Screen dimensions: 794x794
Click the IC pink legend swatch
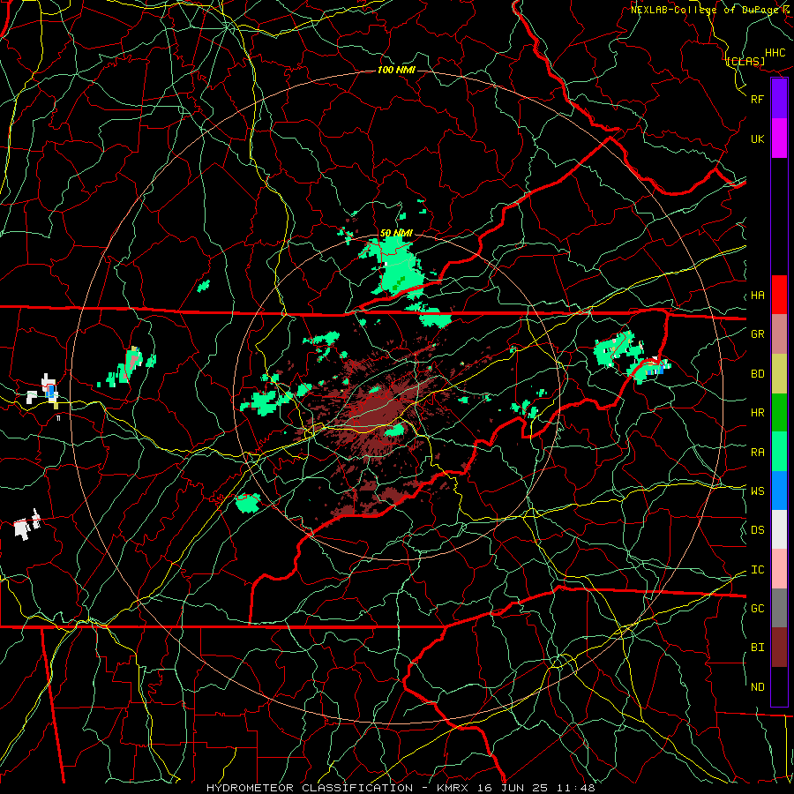(779, 569)
